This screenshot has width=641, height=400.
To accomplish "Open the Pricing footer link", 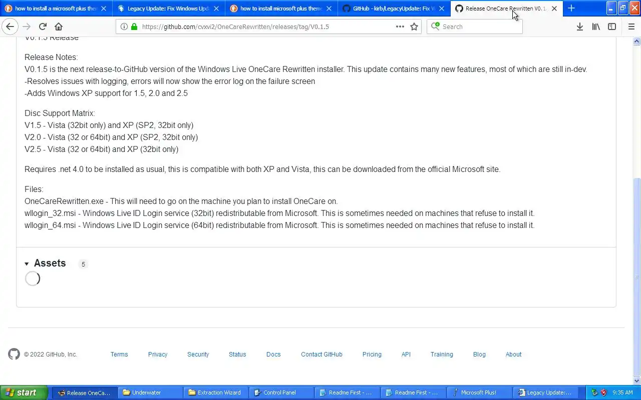I will (372, 354).
